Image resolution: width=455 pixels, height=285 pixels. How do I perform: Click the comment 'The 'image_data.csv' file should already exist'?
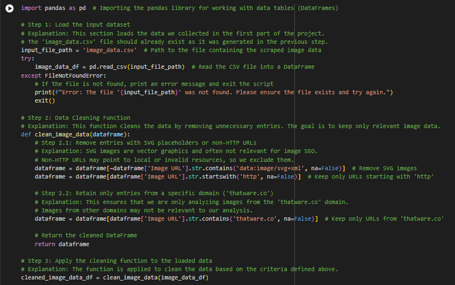click(x=174, y=42)
